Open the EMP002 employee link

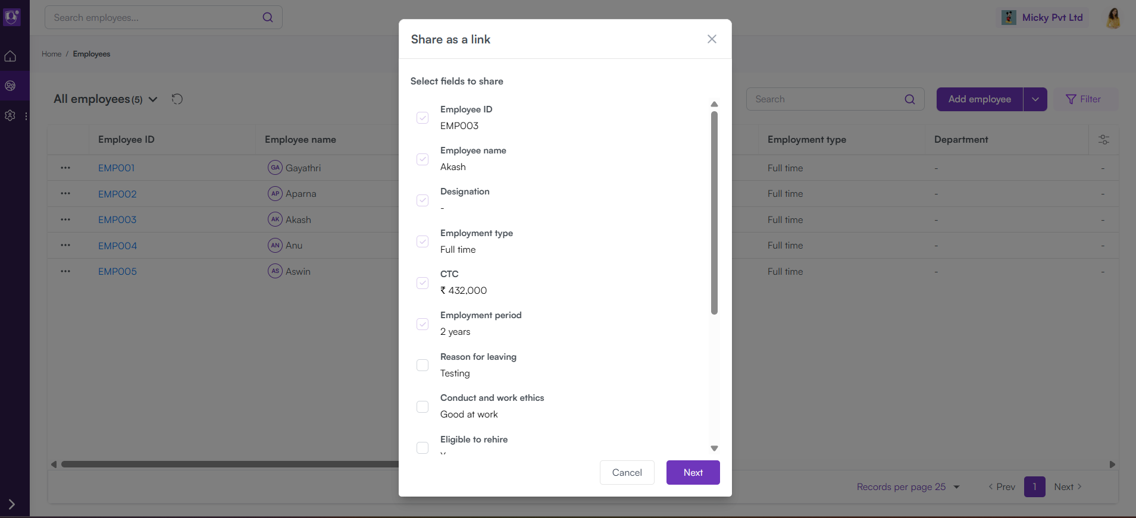[117, 194]
